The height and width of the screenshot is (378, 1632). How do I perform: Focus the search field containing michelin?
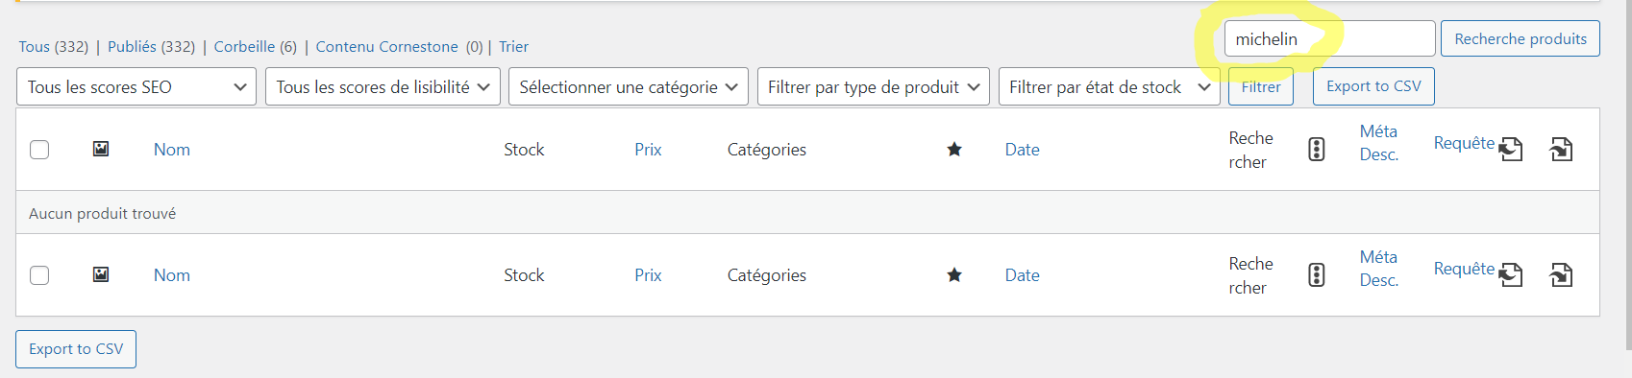(1329, 38)
